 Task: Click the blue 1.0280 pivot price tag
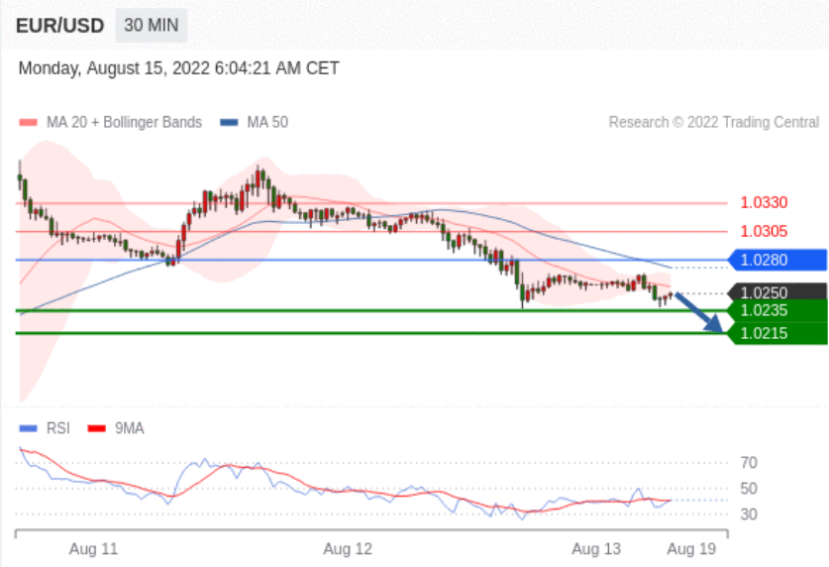click(x=777, y=260)
